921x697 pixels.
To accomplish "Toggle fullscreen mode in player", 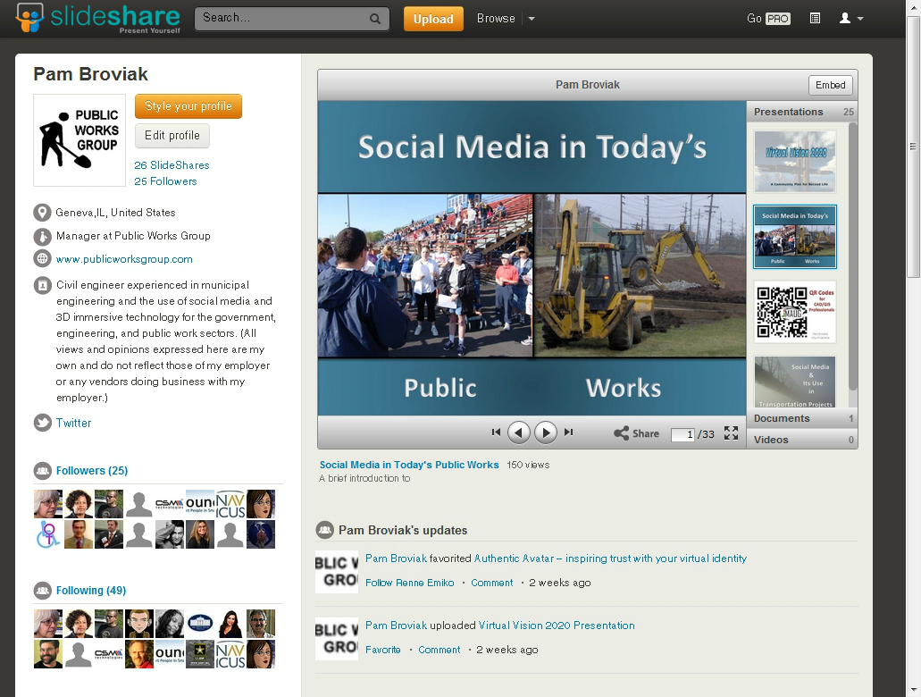I will click(731, 433).
